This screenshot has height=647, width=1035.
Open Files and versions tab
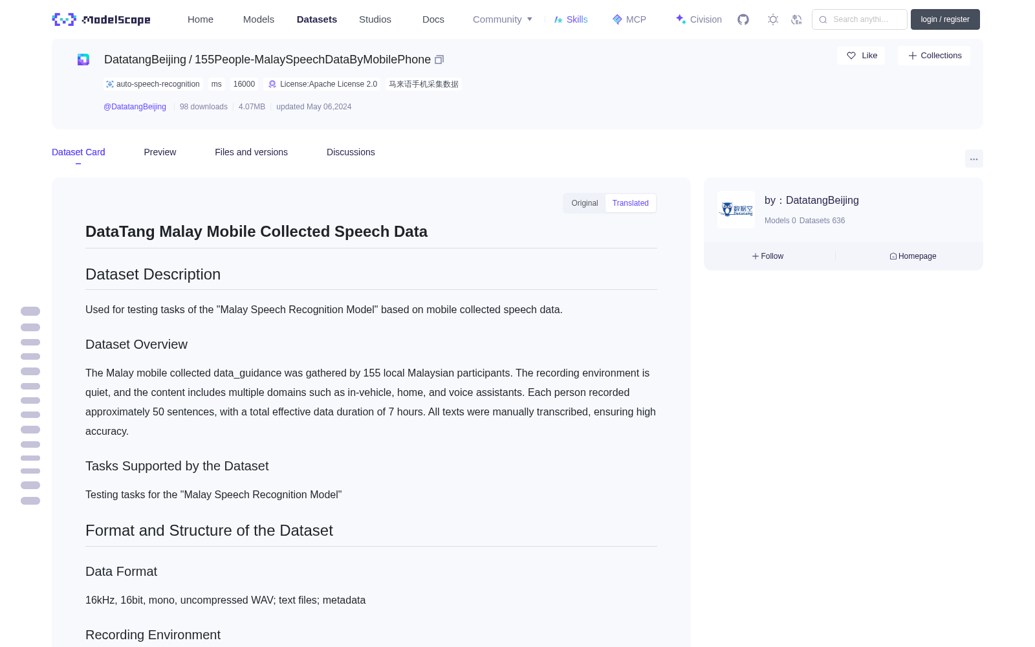[x=251, y=152]
